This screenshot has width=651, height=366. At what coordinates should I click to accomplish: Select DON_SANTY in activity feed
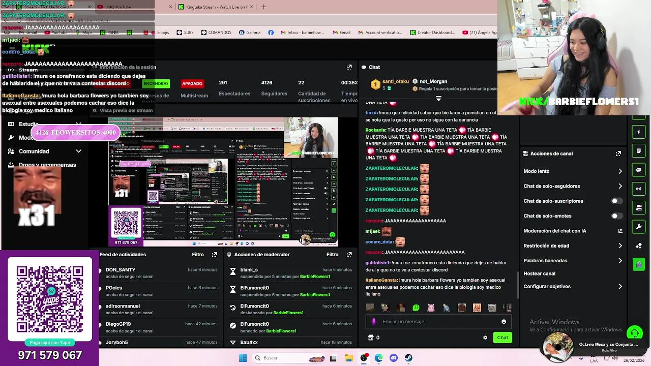point(121,270)
